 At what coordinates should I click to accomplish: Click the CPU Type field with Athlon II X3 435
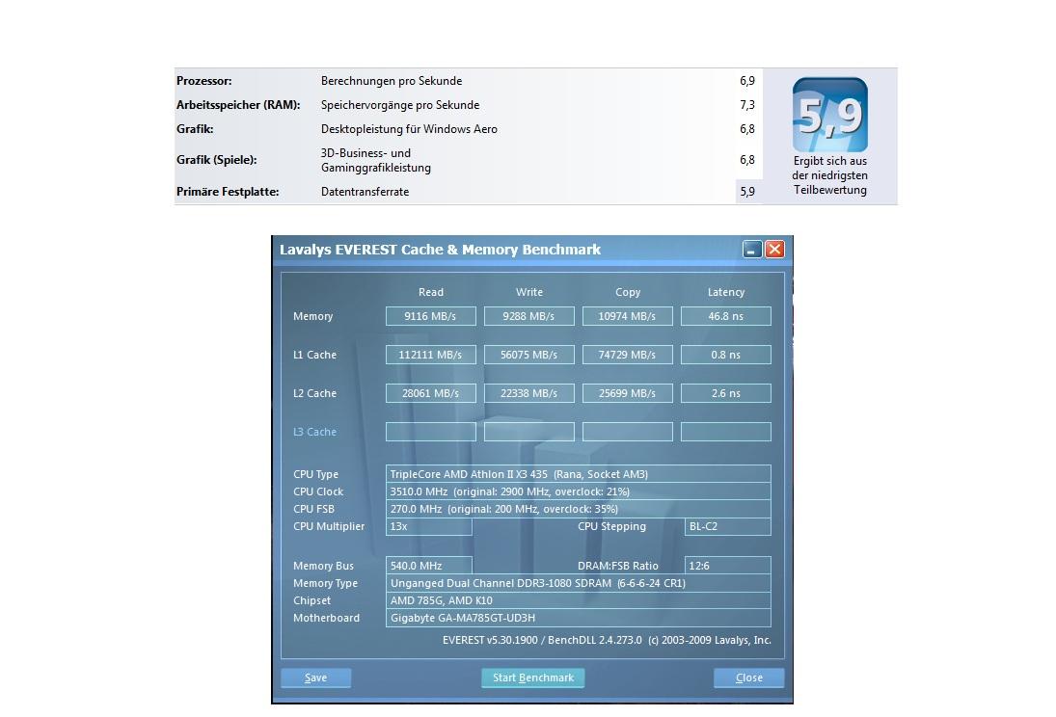point(578,474)
